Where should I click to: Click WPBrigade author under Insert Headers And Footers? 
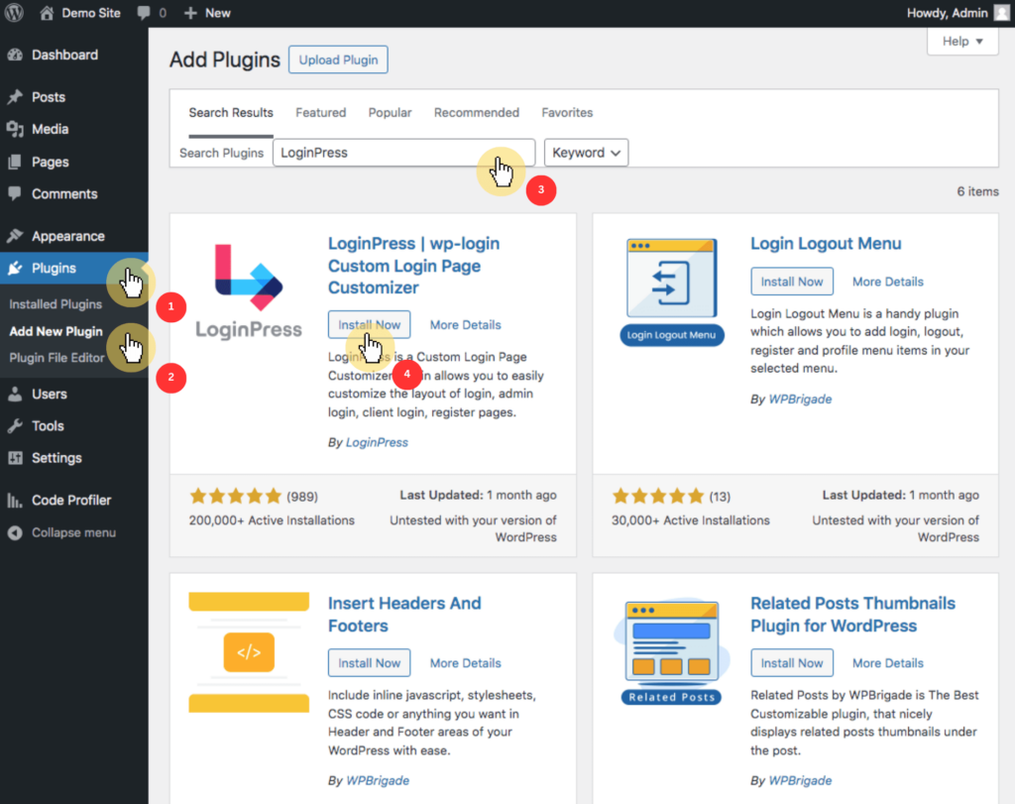[378, 780]
